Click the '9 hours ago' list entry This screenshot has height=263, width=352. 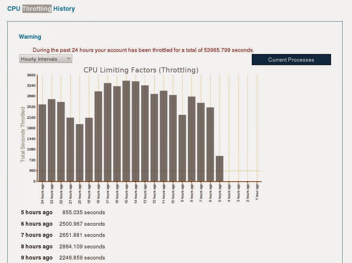37,258
